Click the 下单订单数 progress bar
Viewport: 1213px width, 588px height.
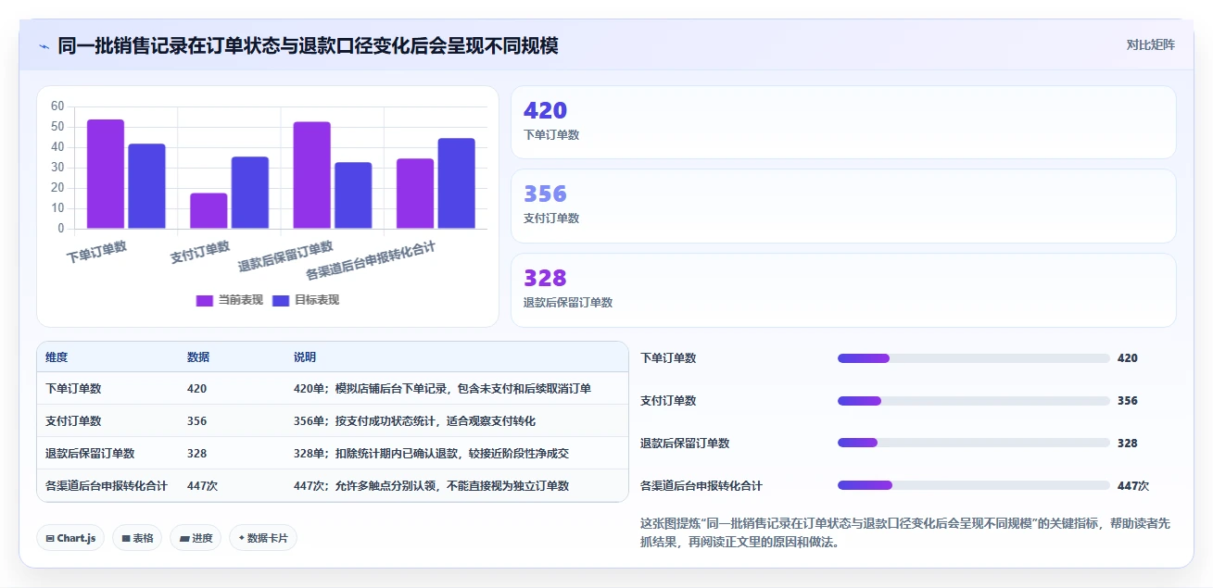coord(973,358)
